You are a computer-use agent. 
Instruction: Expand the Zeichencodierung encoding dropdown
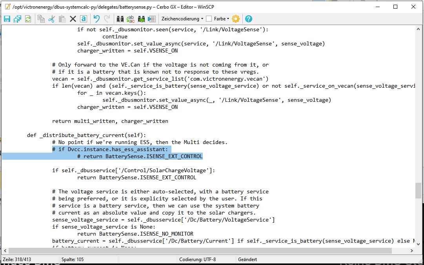182,19
